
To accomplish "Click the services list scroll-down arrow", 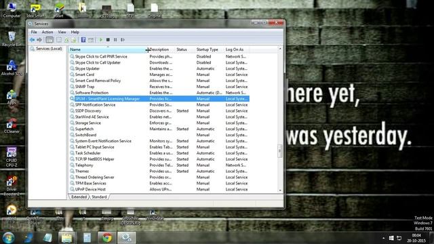I will pos(280,190).
